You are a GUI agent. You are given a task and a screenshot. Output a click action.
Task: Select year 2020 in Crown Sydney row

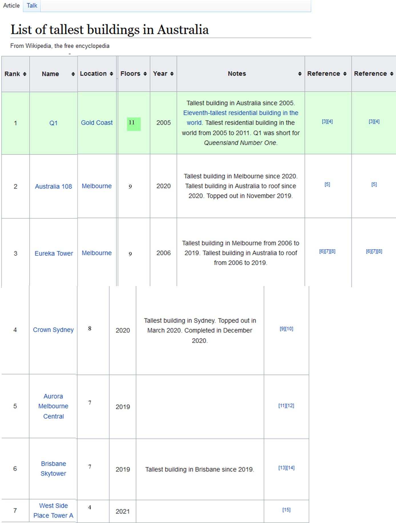point(123,330)
